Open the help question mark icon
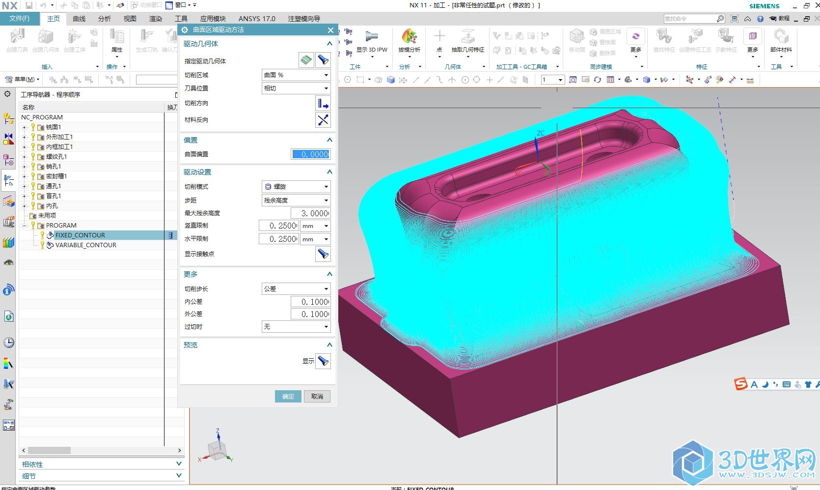The width and height of the screenshot is (820, 490). tap(760, 19)
